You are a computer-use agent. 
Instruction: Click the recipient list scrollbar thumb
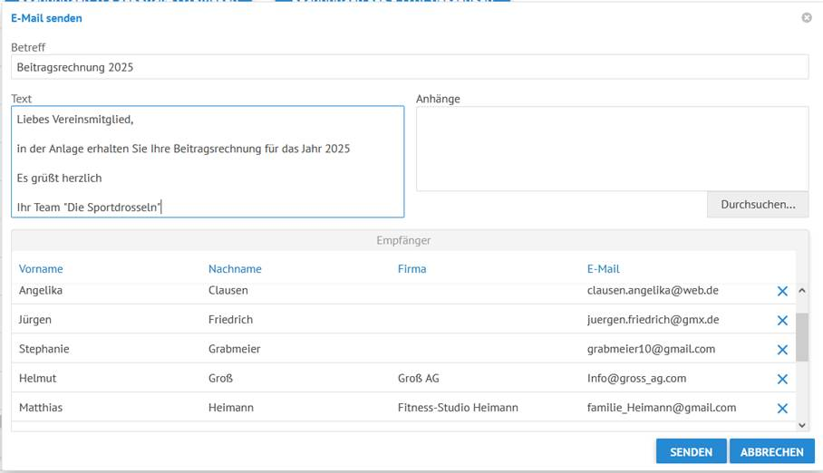coord(801,337)
